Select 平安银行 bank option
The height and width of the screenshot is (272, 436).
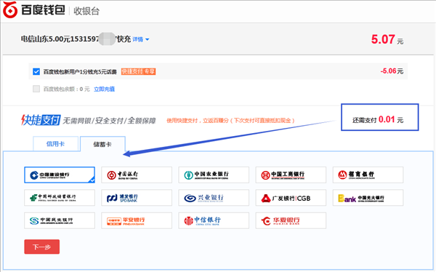click(x=137, y=220)
